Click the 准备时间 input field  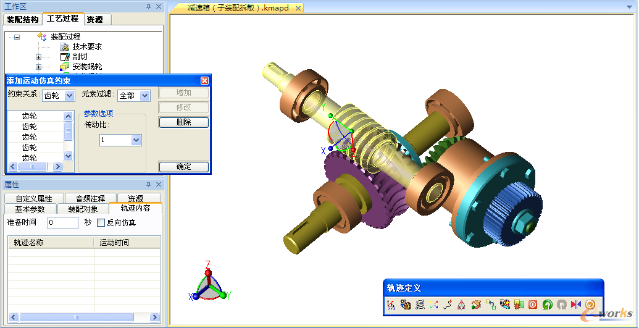pos(62,223)
